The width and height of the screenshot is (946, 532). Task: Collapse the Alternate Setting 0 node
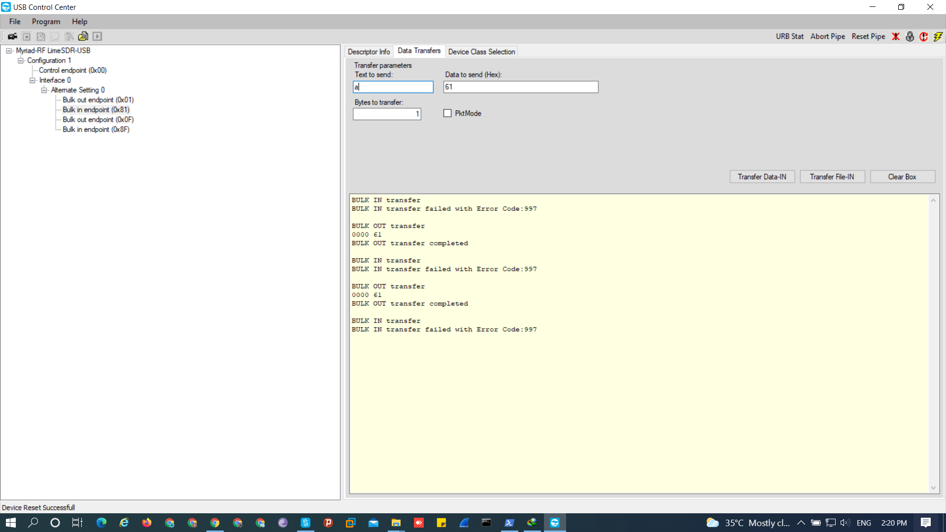pyautogui.click(x=44, y=90)
